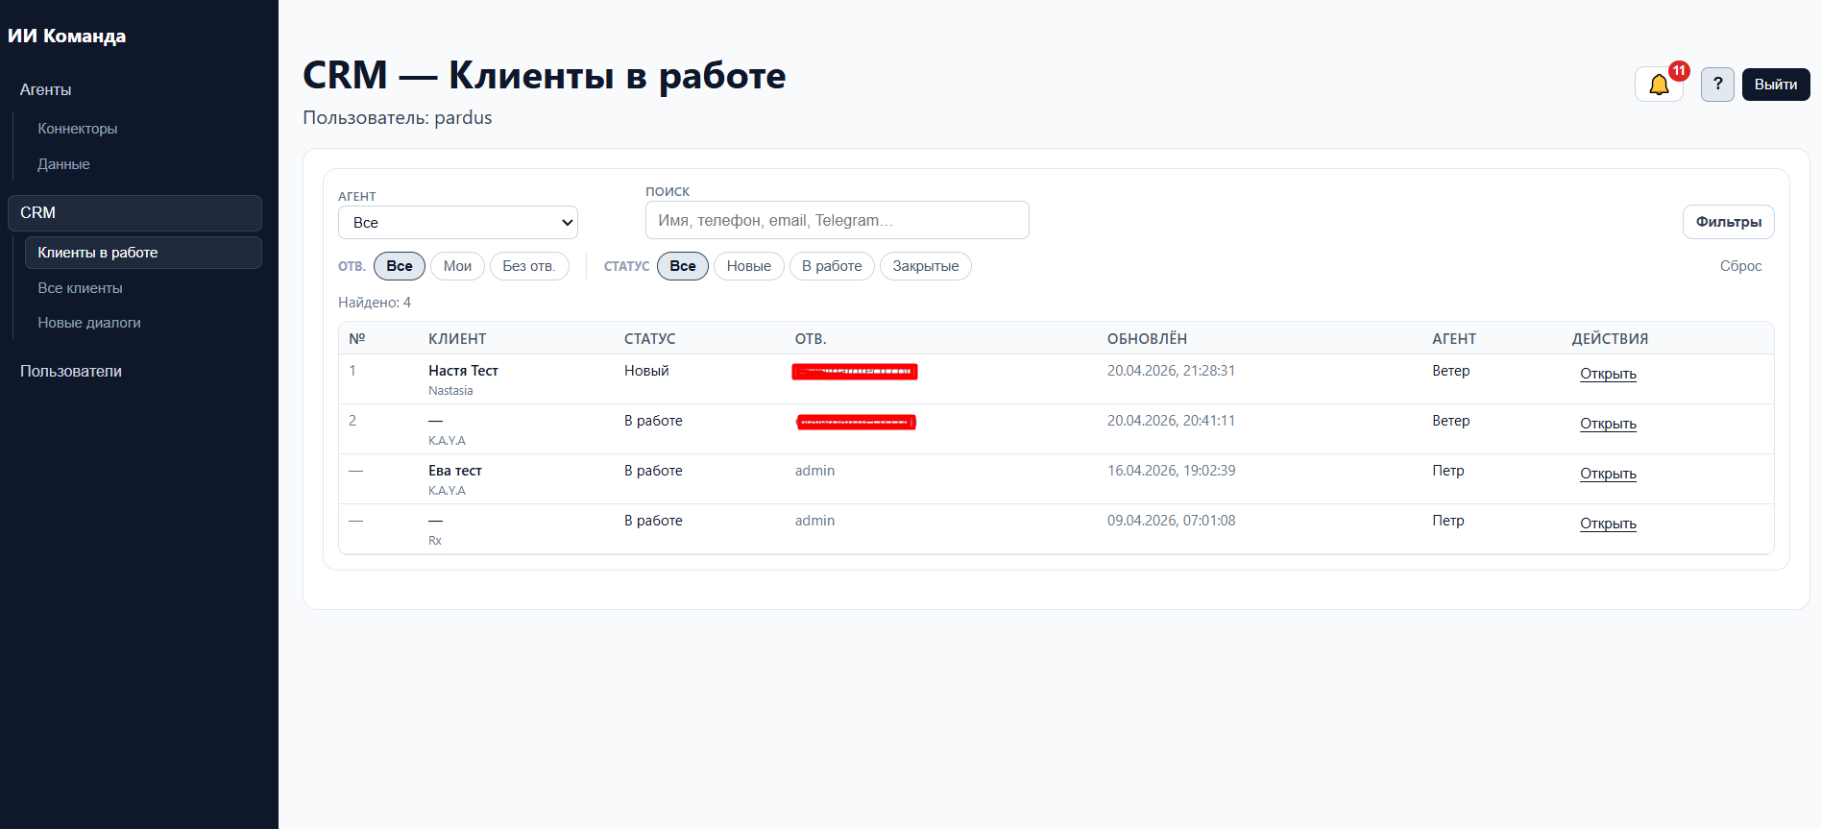Click client name Ева тест
This screenshot has width=1821, height=829.
pyautogui.click(x=455, y=471)
